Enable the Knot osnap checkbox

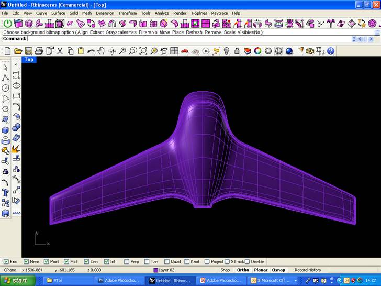tap(187, 262)
